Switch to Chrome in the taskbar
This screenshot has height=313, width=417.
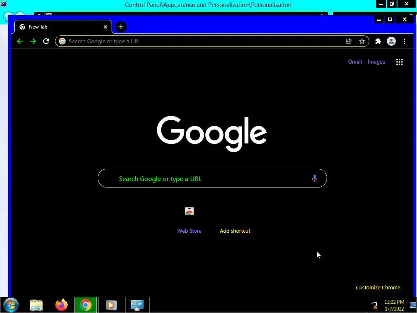86,305
